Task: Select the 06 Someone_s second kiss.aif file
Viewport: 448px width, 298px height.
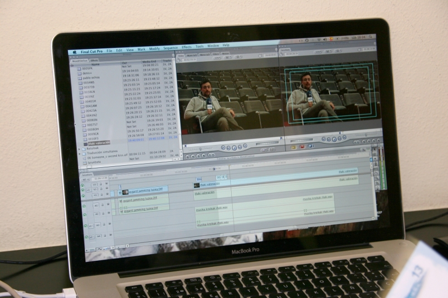Action: click(105, 157)
